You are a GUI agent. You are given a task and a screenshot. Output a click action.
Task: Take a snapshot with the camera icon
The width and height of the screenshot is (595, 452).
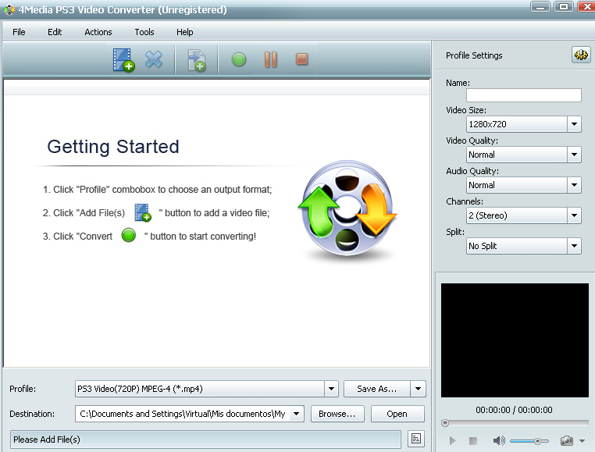(567, 440)
